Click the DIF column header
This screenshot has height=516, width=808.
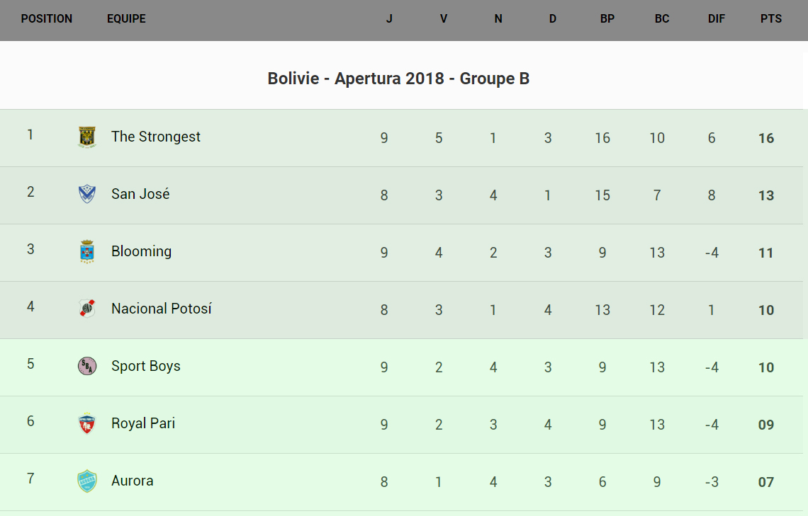pyautogui.click(x=717, y=19)
